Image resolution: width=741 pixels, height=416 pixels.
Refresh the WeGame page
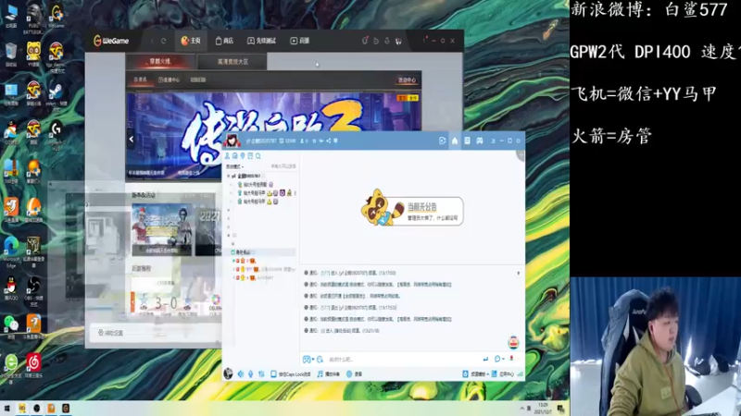click(x=164, y=41)
